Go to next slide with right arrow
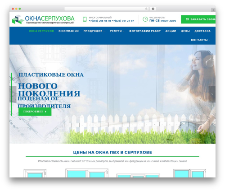The height and width of the screenshot is (191, 225). pos(212,94)
